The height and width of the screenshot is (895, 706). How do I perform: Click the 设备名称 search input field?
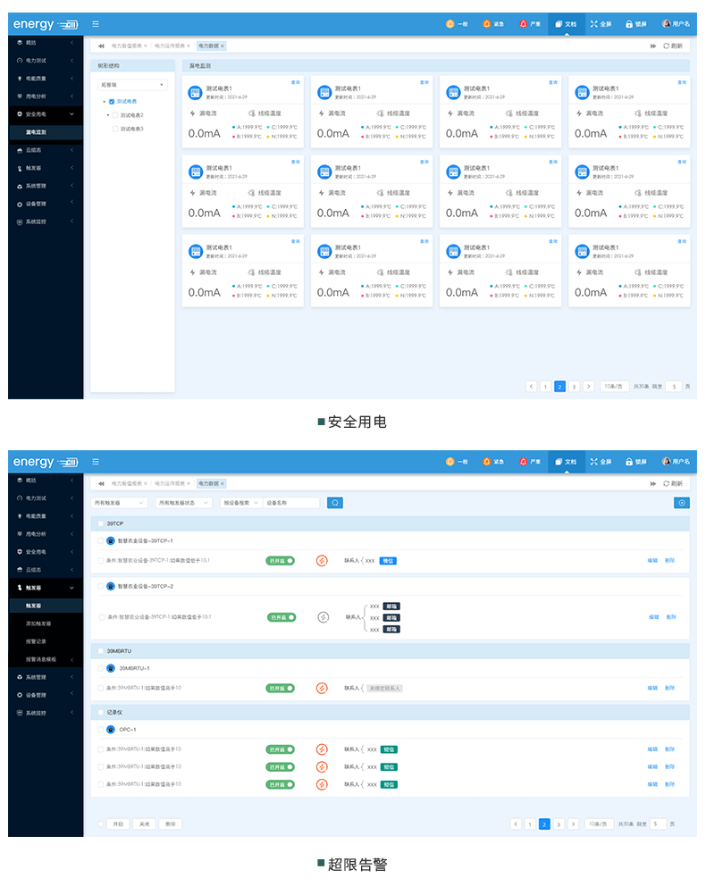coord(290,503)
